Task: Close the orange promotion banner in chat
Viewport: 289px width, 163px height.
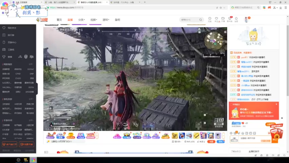Action: click(276, 104)
